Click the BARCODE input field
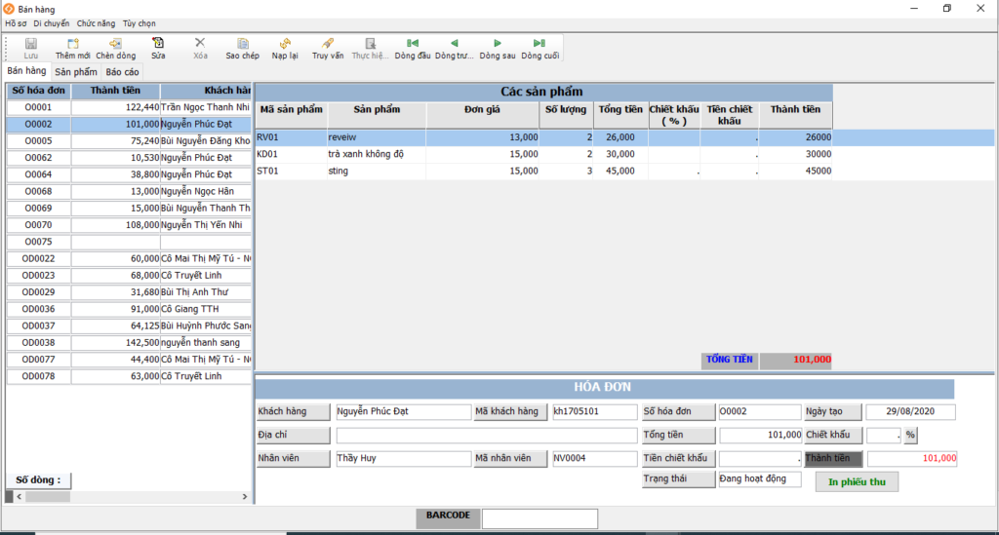999x535 pixels. (x=539, y=518)
